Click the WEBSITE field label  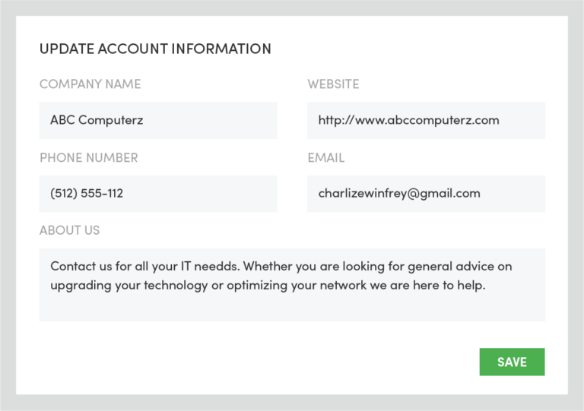333,84
